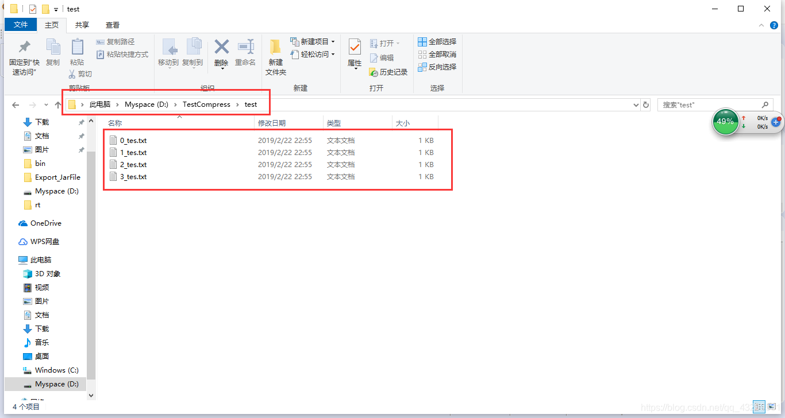Switch to the 主页 (Home) ribbon tab
The image size is (785, 418).
tap(52, 25)
